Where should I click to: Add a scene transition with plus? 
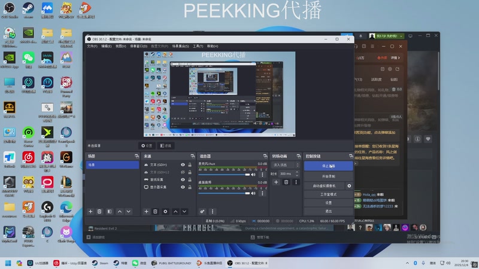(276, 182)
